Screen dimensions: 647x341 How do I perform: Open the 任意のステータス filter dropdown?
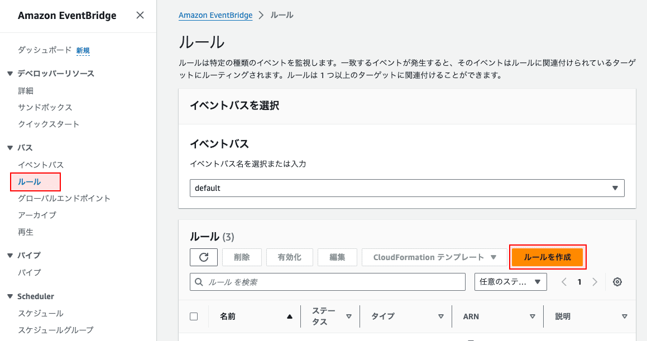point(510,282)
